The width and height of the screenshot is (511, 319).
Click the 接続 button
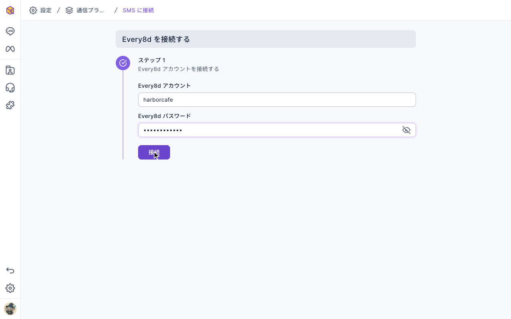[x=154, y=152]
